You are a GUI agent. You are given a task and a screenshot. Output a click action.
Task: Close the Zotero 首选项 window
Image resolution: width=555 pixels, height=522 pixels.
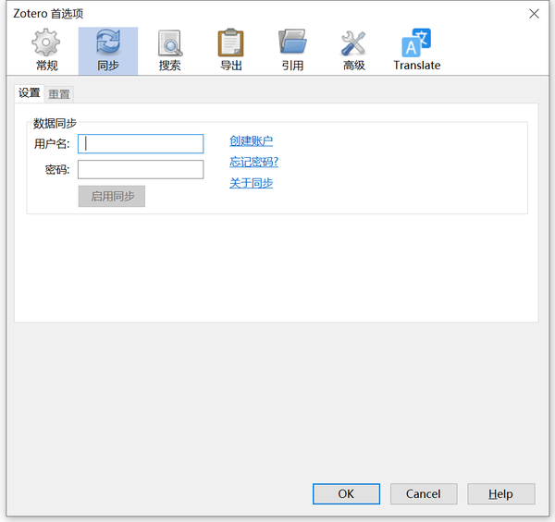point(534,14)
